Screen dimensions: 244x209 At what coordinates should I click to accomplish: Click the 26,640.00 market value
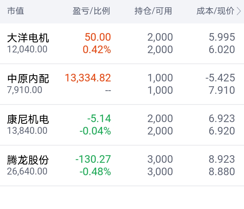coord(27,171)
